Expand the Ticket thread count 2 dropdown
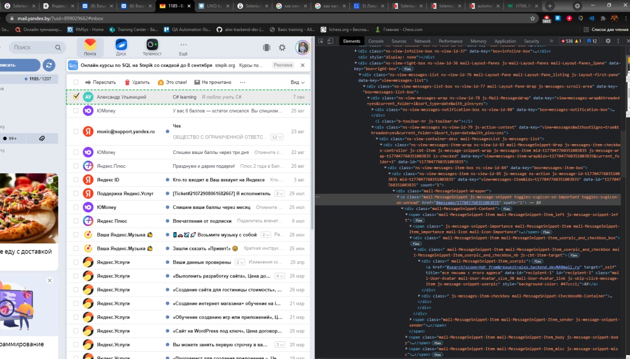Image resolution: width=630 pixels, height=359 pixels. pos(280,193)
